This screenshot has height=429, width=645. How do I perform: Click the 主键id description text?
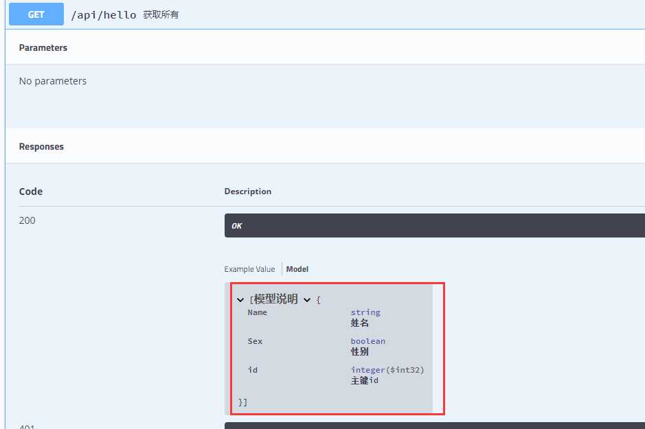(365, 380)
